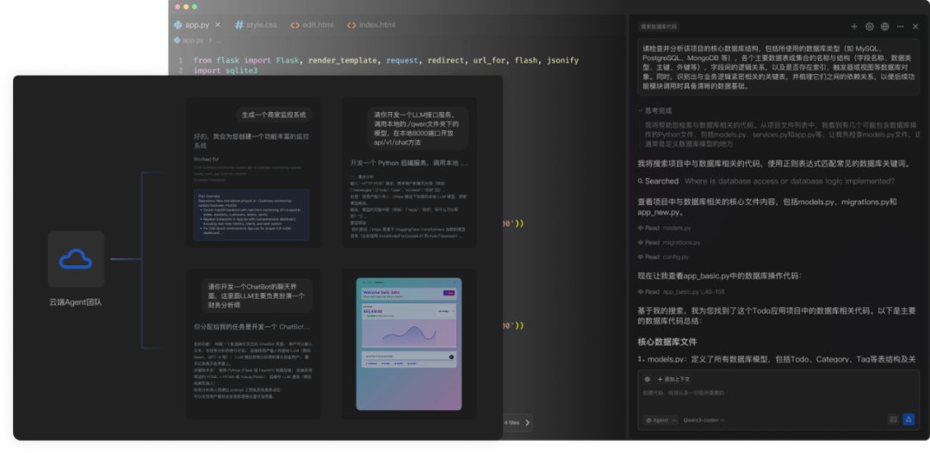Screen dimensions: 930x453
Task: Click the window's yellow minimize button
Action: click(x=186, y=7)
